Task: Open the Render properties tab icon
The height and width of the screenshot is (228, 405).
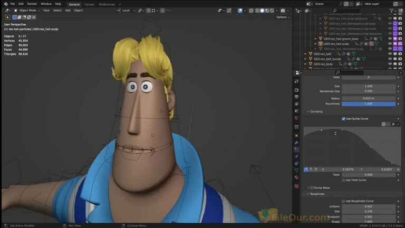Action: pyautogui.click(x=296, y=90)
